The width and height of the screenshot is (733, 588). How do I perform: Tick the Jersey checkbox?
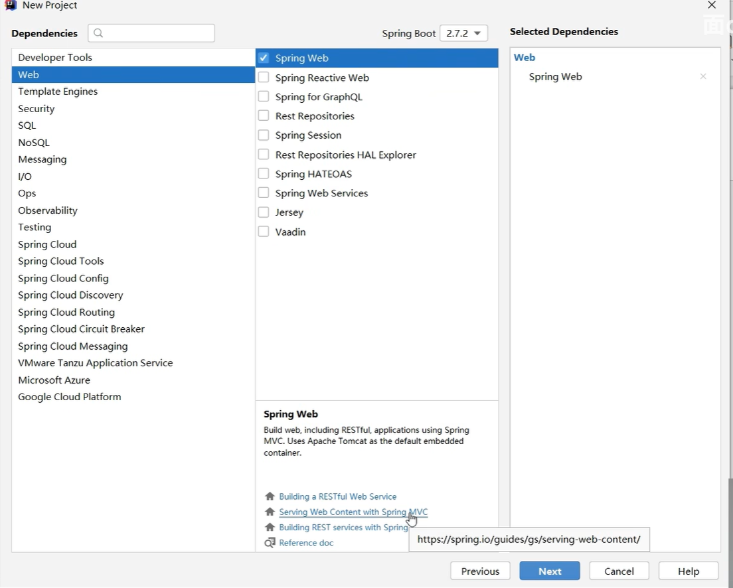click(x=264, y=212)
